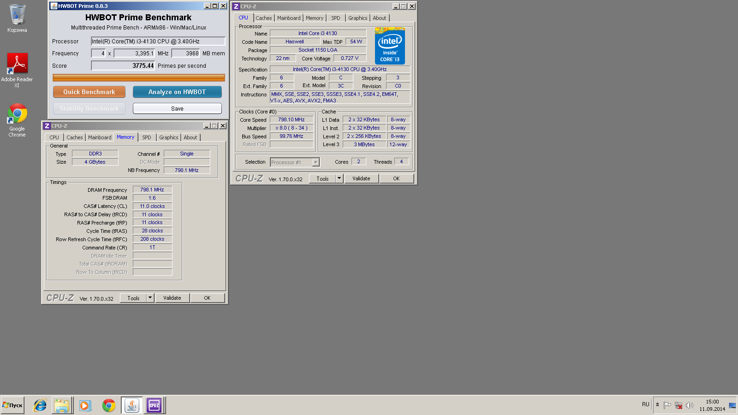Click CPU-Z CPU window title icon

pyautogui.click(x=236, y=6)
